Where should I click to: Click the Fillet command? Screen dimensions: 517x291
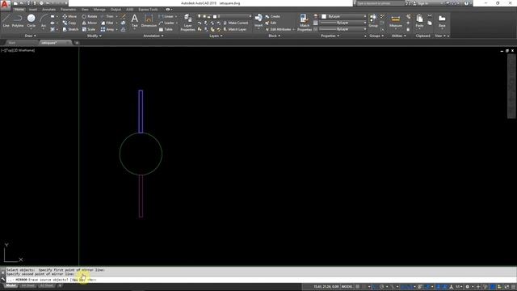[107, 23]
